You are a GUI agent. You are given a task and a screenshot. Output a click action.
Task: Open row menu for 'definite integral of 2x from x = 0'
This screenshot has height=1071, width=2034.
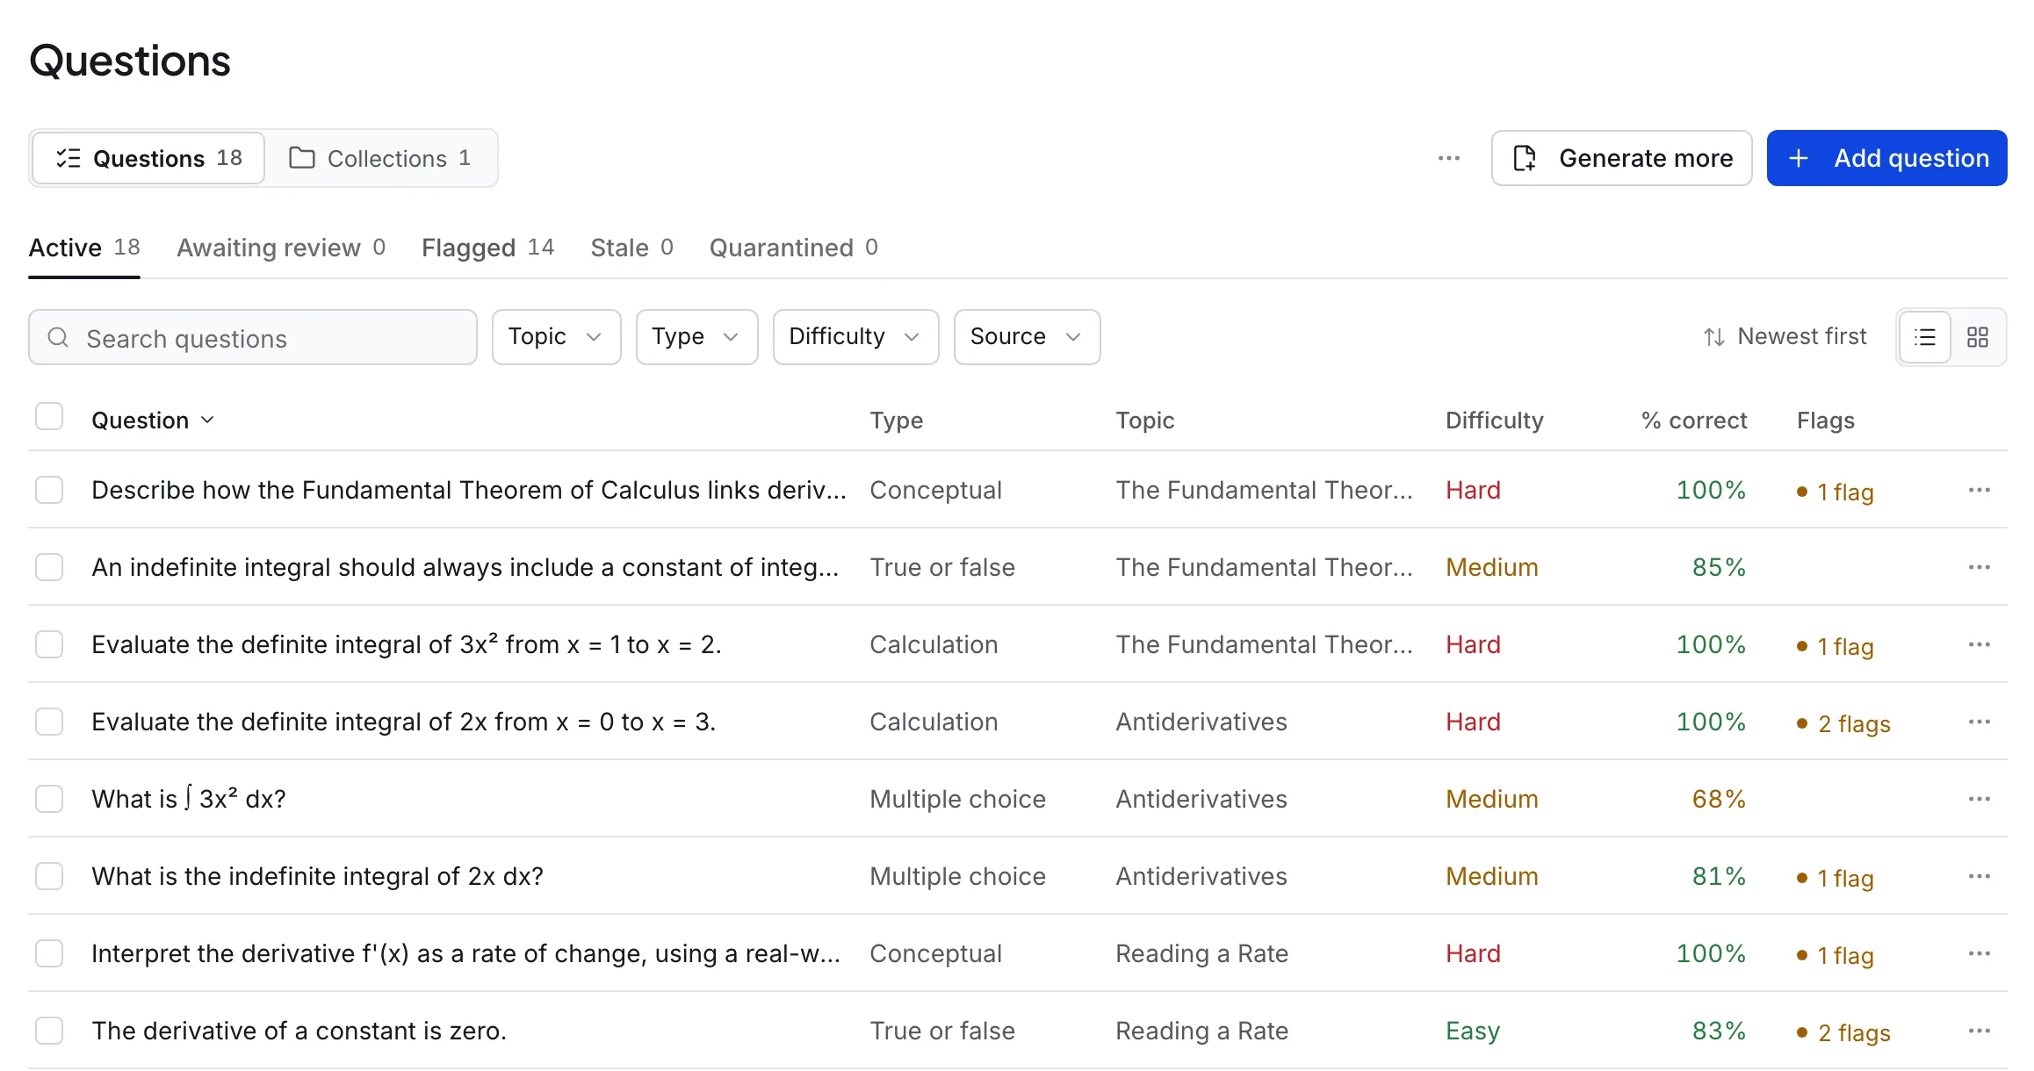click(1980, 722)
